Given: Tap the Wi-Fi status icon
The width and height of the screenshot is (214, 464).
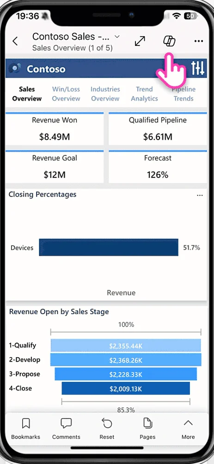Looking at the screenshot, I should pyautogui.click(x=177, y=16).
